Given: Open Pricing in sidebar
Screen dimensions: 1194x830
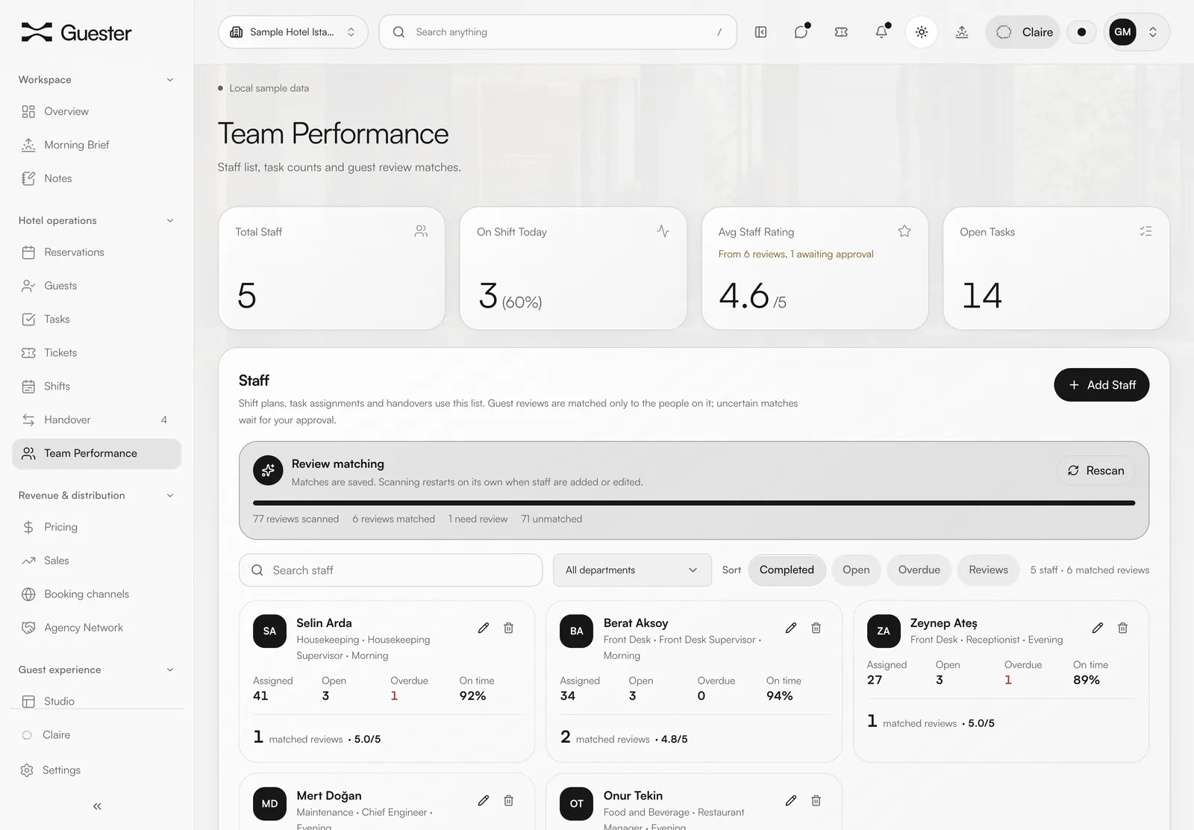Looking at the screenshot, I should pyautogui.click(x=97, y=527).
